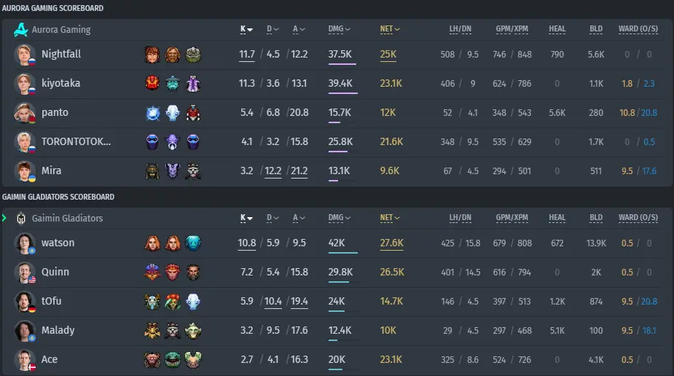Expand the Gaimin Gladiators green arrow
The image size is (674, 376).
[x=4, y=218]
